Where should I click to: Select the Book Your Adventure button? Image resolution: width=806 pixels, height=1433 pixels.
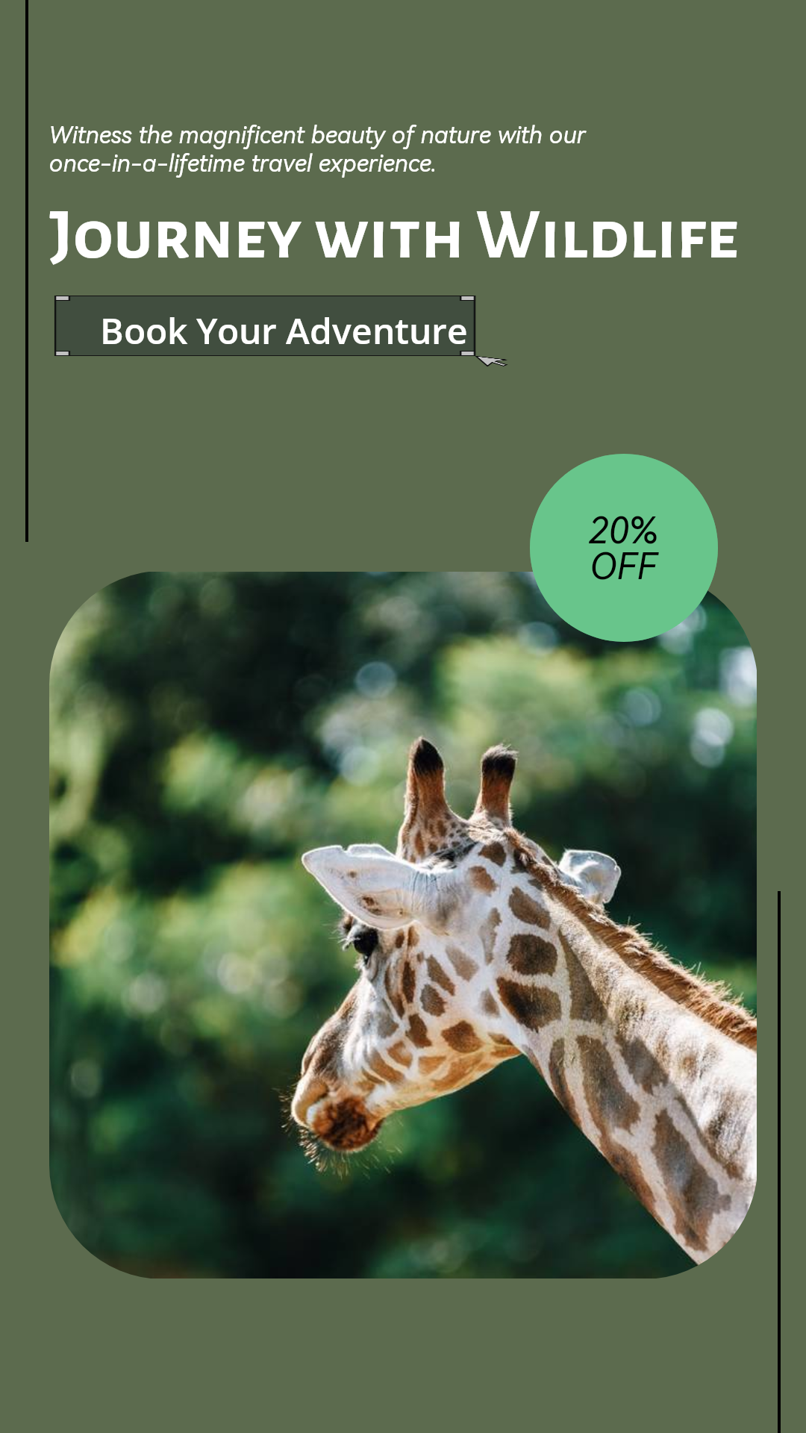point(265,326)
